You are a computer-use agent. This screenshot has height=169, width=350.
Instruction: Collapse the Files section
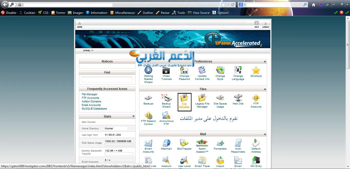[265, 89]
